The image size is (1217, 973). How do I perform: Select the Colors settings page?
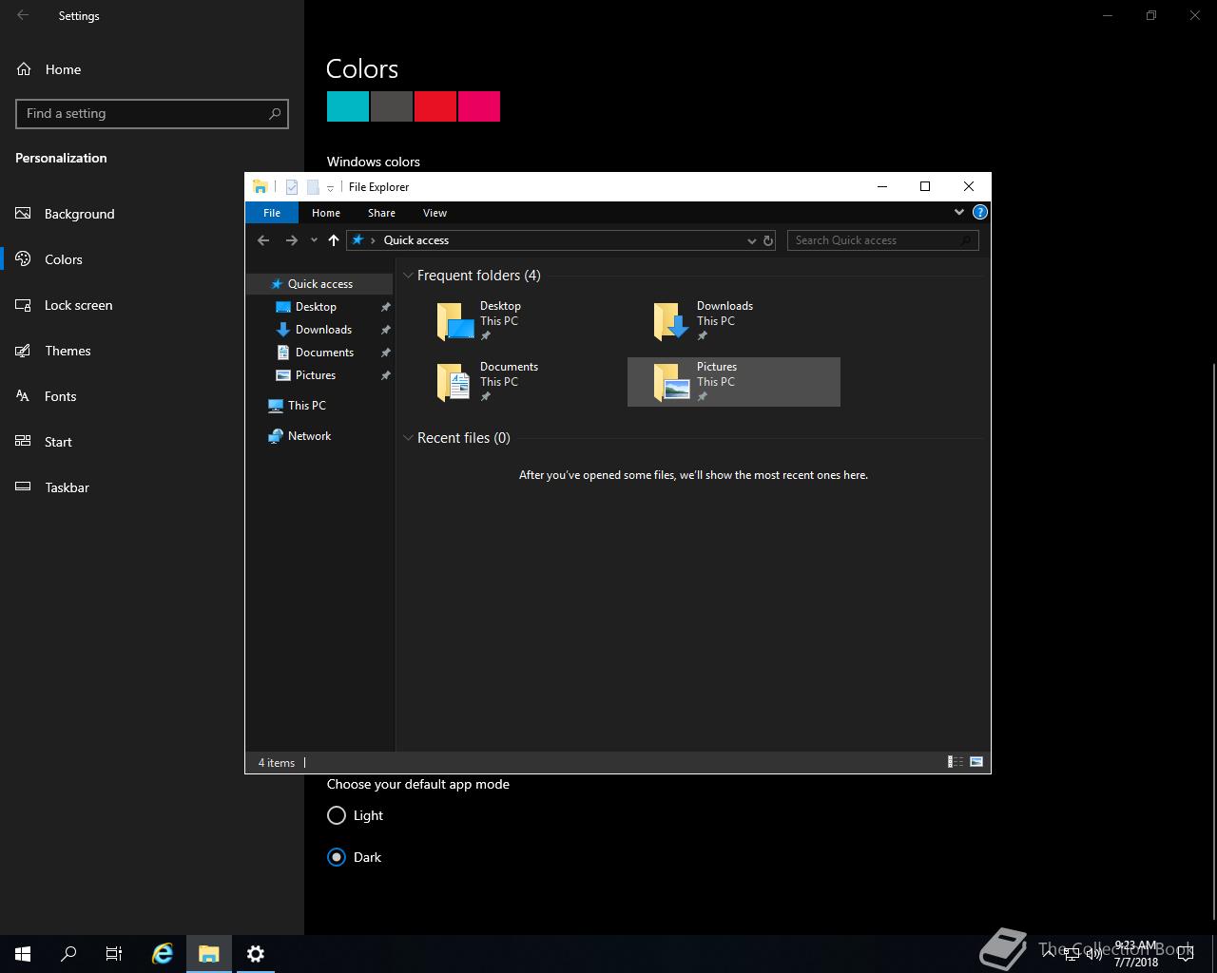coord(152,259)
